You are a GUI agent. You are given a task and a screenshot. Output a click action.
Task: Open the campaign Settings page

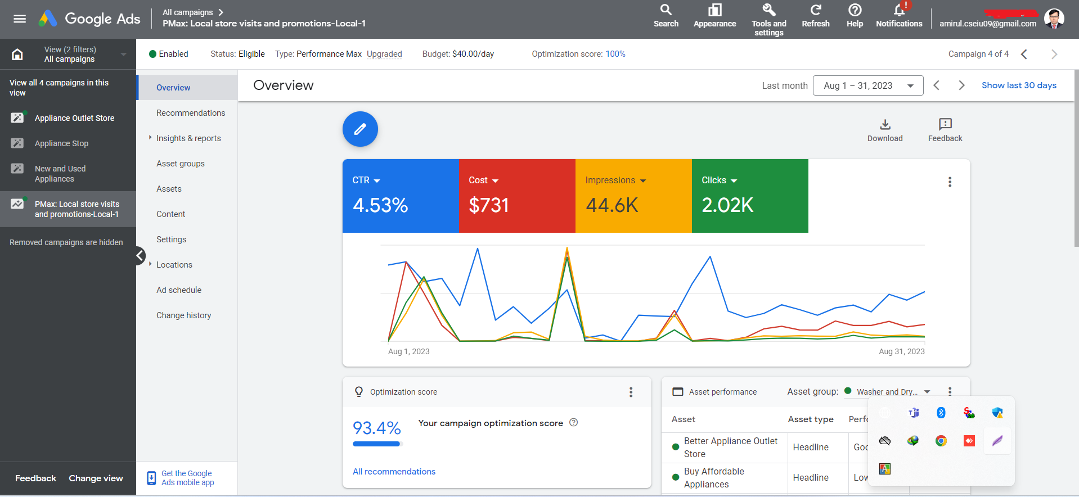tap(171, 240)
